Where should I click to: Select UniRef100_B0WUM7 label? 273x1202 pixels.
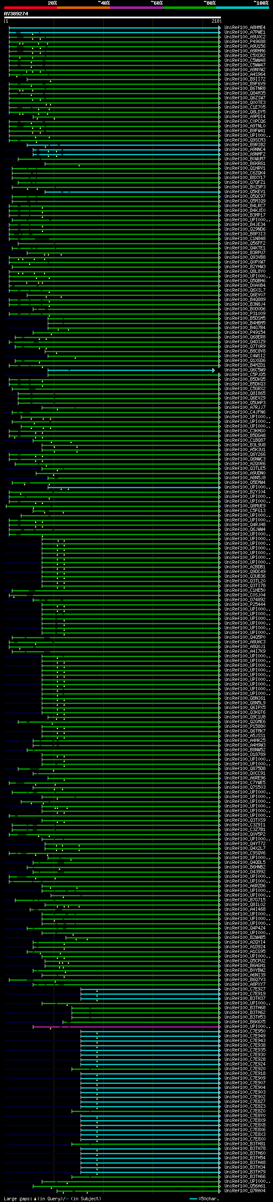click(244, 159)
